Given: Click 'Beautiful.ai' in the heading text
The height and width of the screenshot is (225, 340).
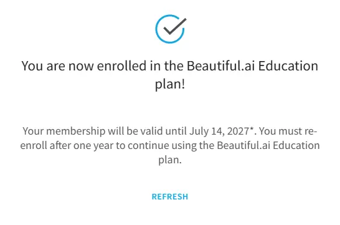Looking at the screenshot, I should coord(220,65).
